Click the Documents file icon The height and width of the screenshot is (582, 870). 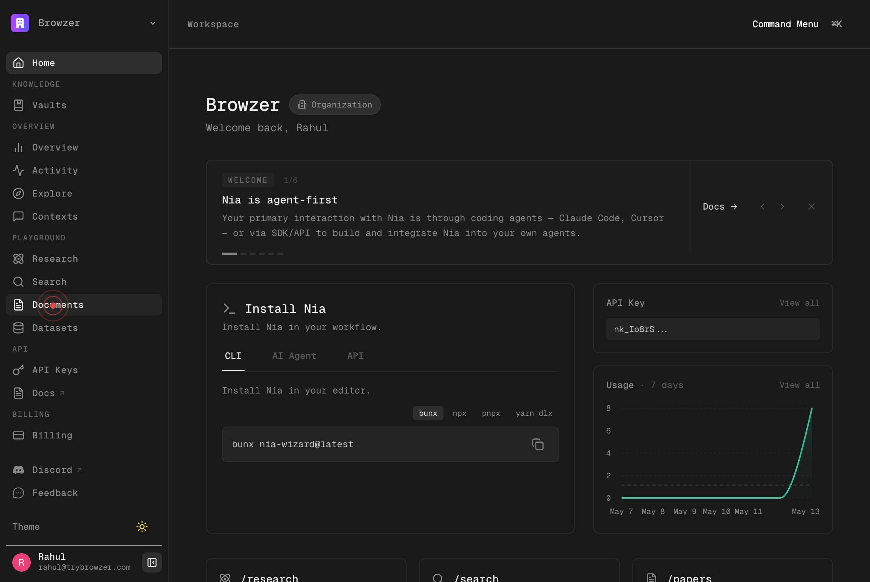[18, 305]
